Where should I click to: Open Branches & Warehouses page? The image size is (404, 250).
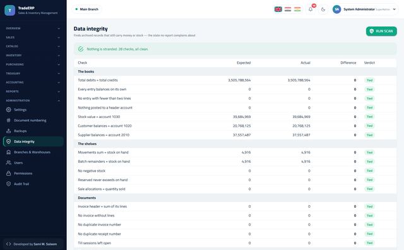click(x=33, y=152)
